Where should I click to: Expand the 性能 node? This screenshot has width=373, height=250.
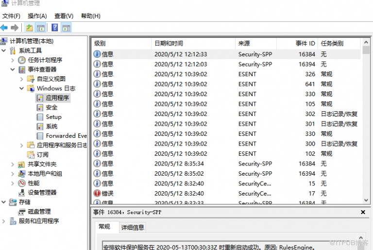(x=13, y=183)
